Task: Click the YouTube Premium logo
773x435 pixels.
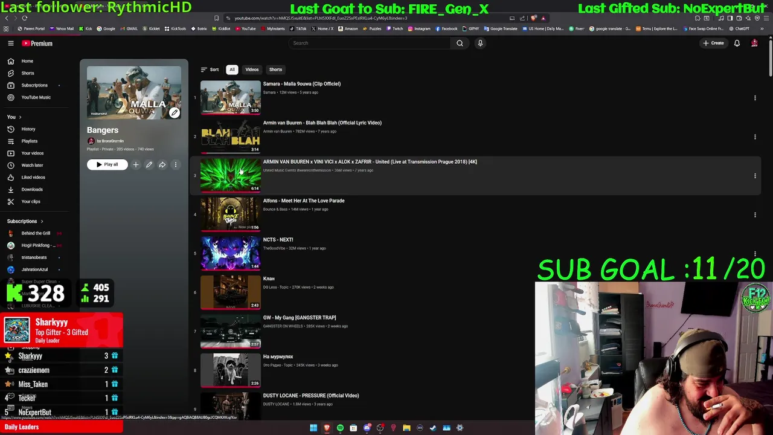Action: [37, 43]
